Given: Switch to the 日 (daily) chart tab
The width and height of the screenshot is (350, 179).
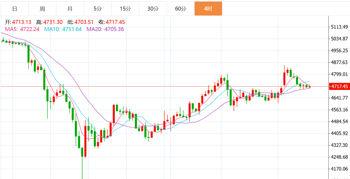Looking at the screenshot, I should pos(15,9).
